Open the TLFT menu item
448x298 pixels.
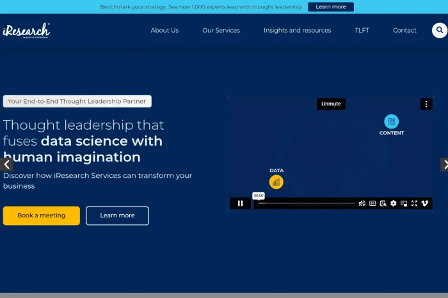pos(362,30)
